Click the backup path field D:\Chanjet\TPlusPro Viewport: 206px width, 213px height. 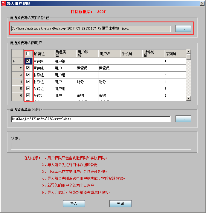91,119
